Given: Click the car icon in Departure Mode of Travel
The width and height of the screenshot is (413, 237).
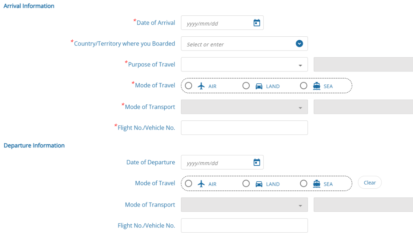Looking at the screenshot, I should point(259,184).
